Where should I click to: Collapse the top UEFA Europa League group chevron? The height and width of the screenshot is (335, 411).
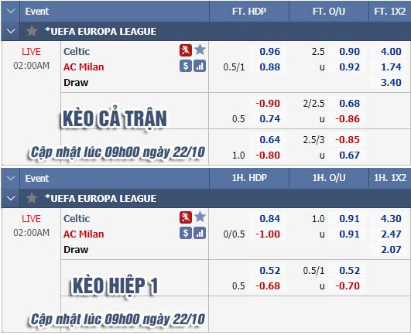click(11, 31)
